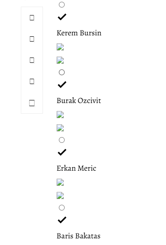
Task: Click the checkmark icon above Burak Ozcivit
Action: (x=62, y=84)
